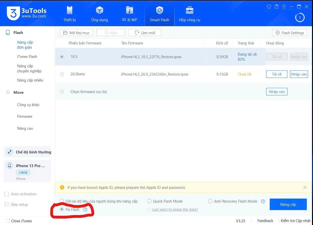Image resolution: width=313 pixels, height=225 pixels.
Task: Switch to the Smart Flash section
Action: [x=159, y=14]
